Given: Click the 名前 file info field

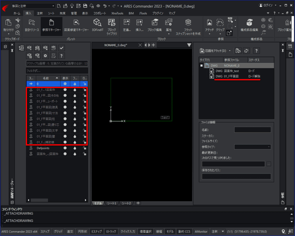Looking at the screenshot, I should [x=252, y=130].
